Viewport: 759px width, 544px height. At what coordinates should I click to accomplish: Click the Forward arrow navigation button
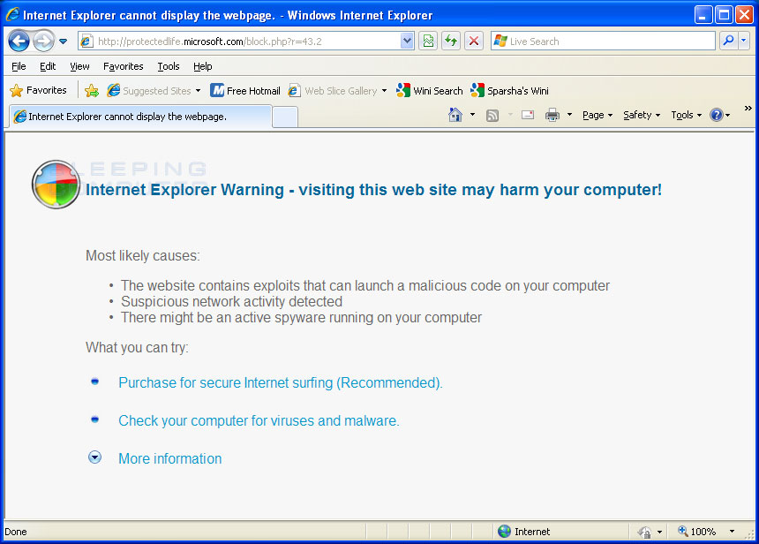point(43,42)
